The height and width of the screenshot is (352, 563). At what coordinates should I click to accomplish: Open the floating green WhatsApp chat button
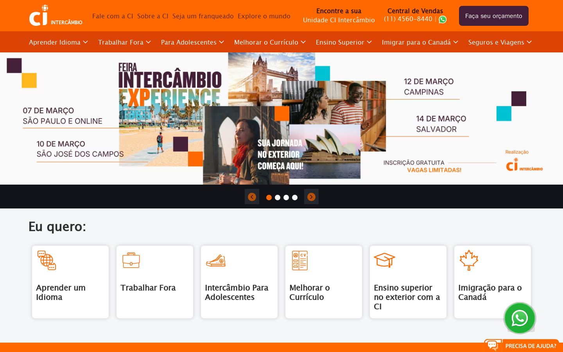pyautogui.click(x=520, y=318)
